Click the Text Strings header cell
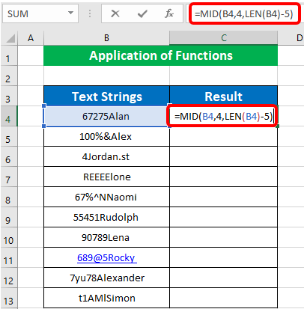 coord(106,97)
